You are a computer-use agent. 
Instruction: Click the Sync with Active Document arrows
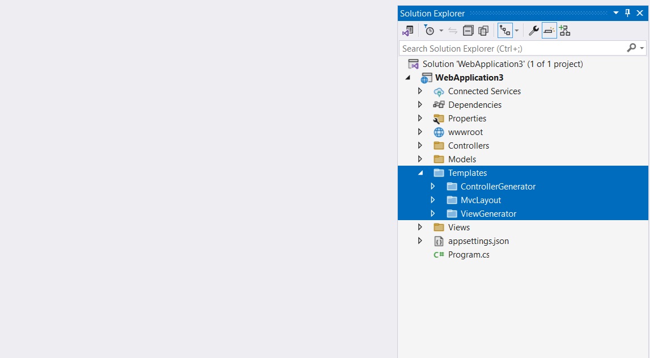(452, 31)
